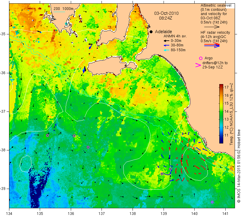Click the colorbar tick label 15
241x217 pixels.
227,103
